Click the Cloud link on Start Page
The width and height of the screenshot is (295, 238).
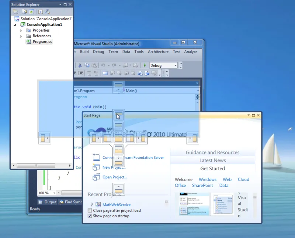point(243,179)
